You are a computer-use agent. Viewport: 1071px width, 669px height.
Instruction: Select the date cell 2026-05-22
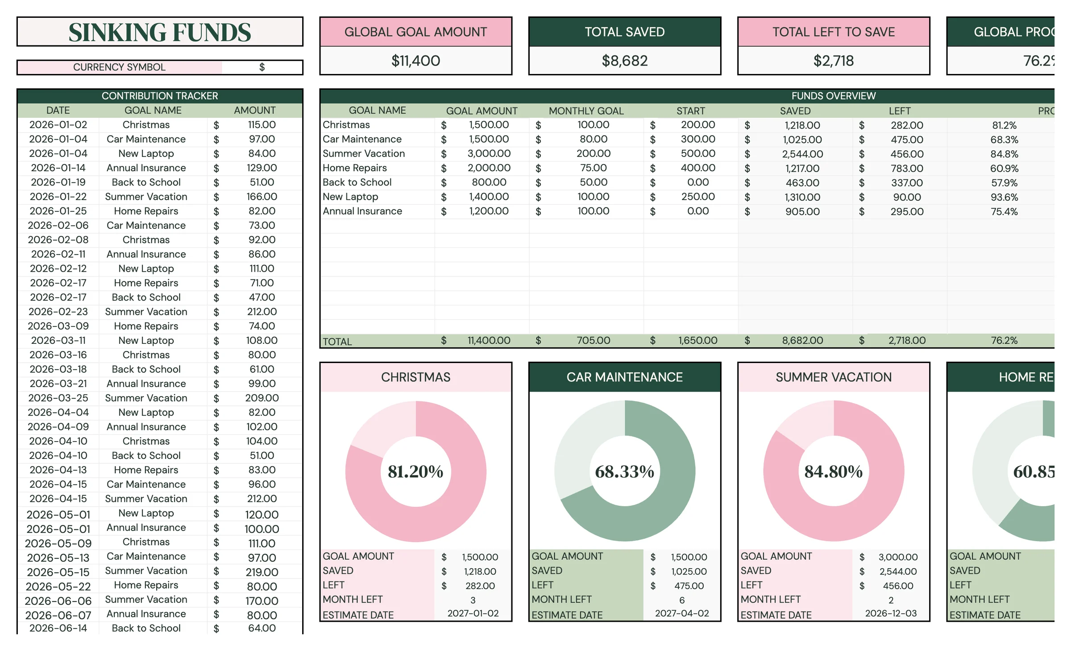58,586
